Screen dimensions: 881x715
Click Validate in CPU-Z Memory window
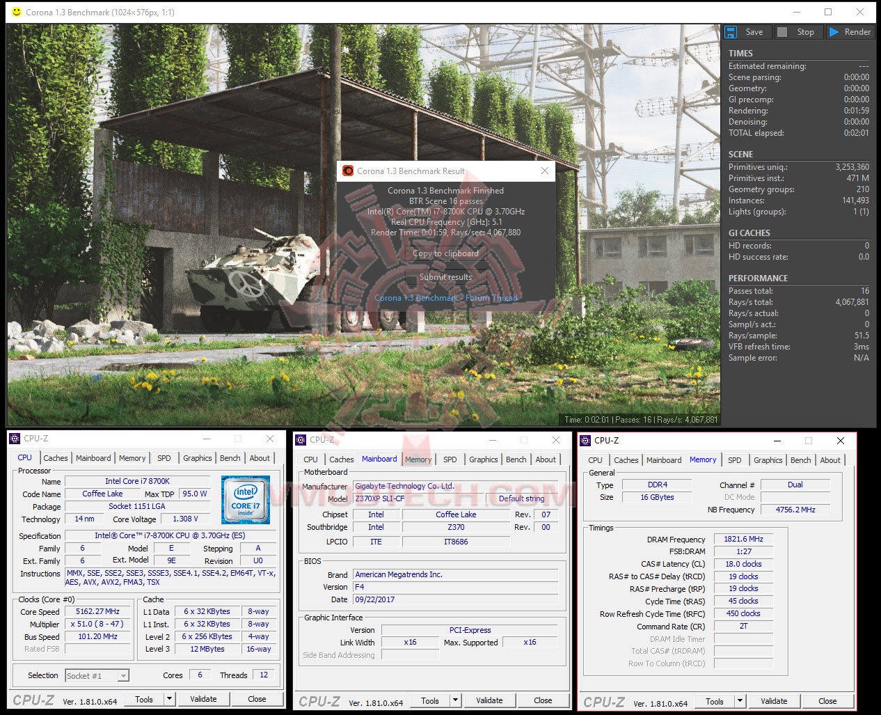coord(774,701)
